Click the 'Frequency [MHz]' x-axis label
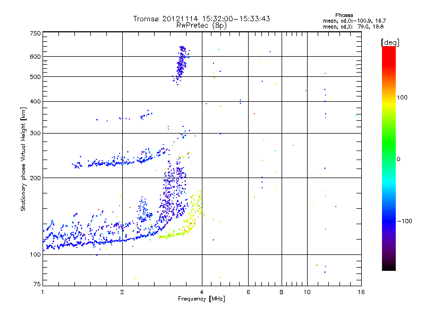Image resolution: width=425 pixels, height=318 pixels. pos(201,299)
